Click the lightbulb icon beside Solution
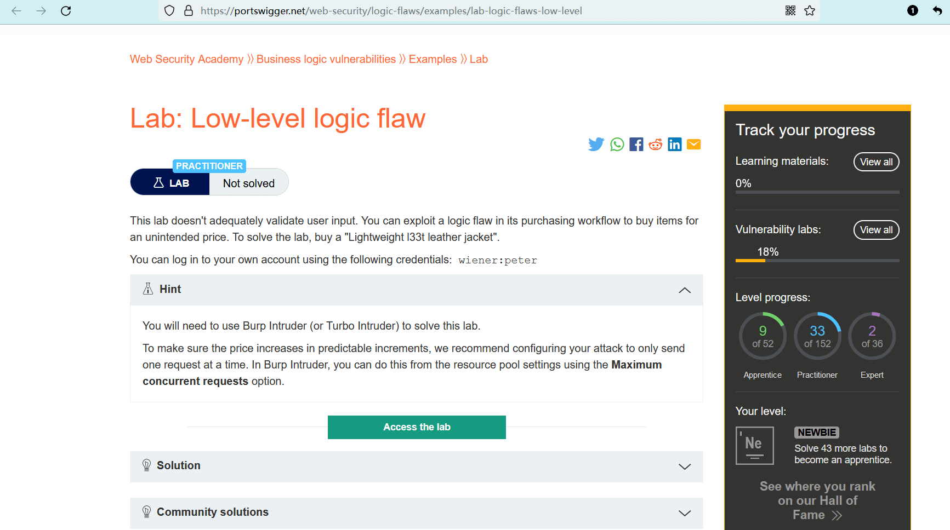This screenshot has width=950, height=530. pos(146,465)
